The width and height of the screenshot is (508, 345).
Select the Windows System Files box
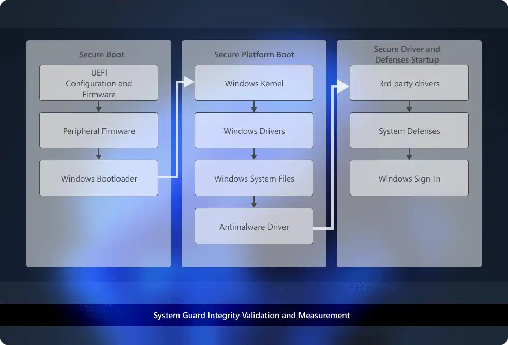pyautogui.click(x=254, y=178)
